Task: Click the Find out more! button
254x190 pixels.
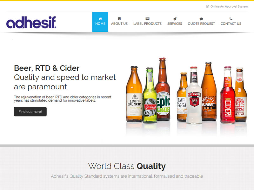Action: [30, 112]
